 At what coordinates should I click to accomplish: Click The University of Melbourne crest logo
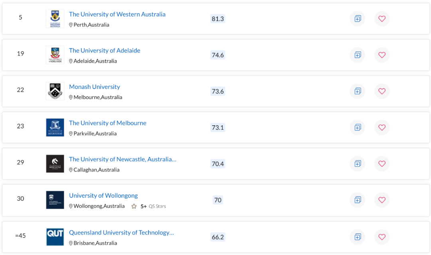[55, 127]
